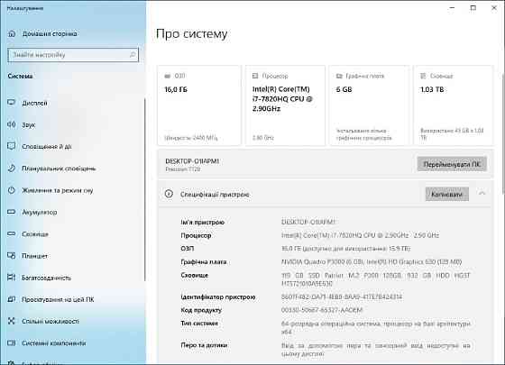The height and width of the screenshot is (365, 505).
Task: Click the Копіювати button
Action: [x=447, y=194]
